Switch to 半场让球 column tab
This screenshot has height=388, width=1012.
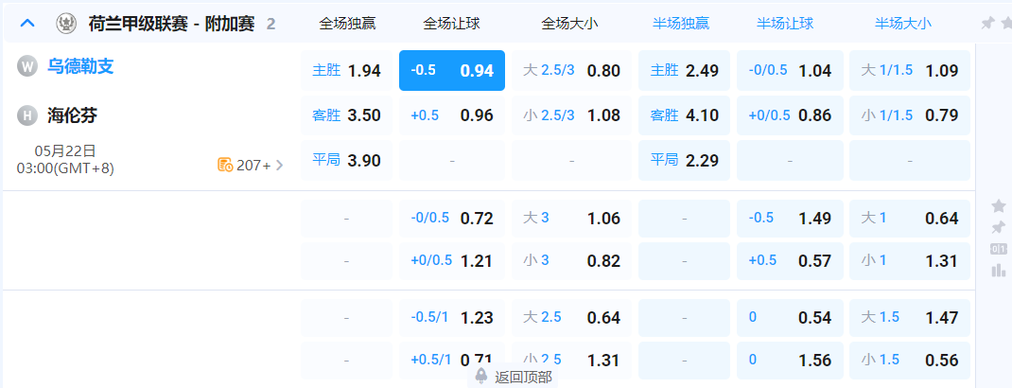point(785,24)
